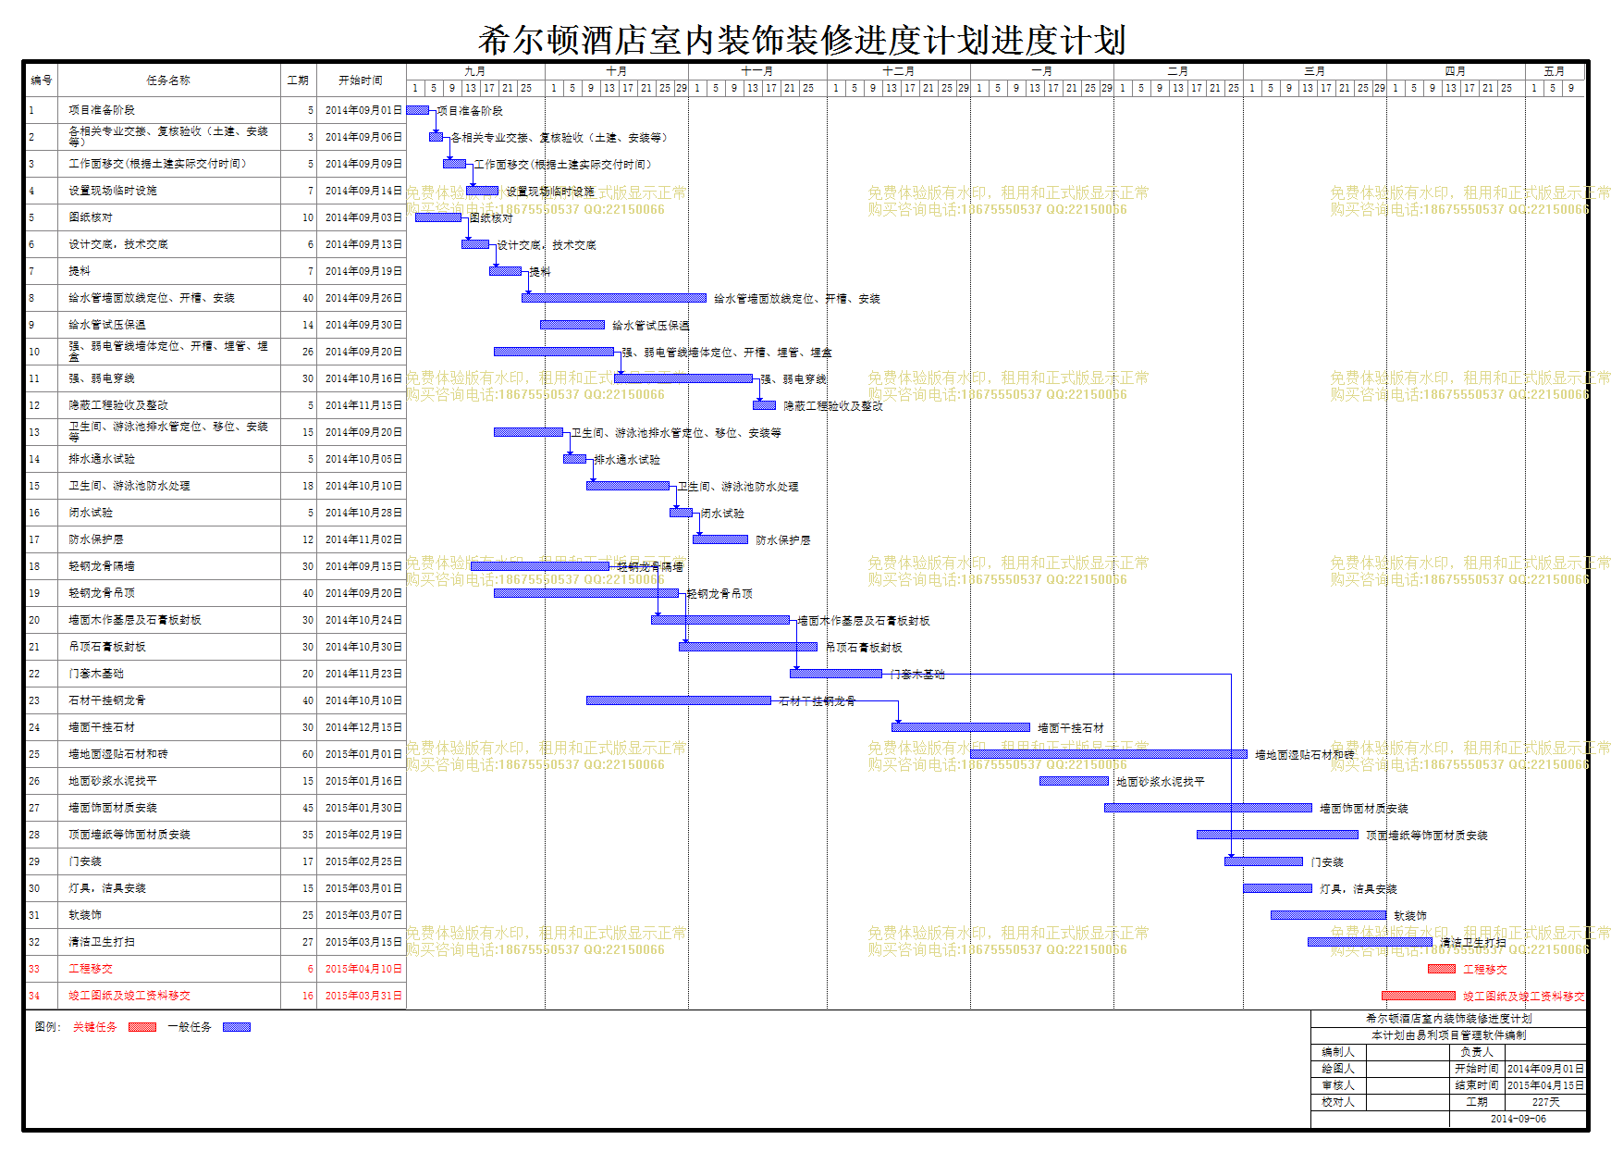Select the 九月 month header in the timeline
Screen dimensions: 1611x1152
[475, 71]
